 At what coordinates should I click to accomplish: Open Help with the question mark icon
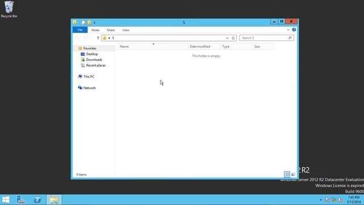point(294,30)
